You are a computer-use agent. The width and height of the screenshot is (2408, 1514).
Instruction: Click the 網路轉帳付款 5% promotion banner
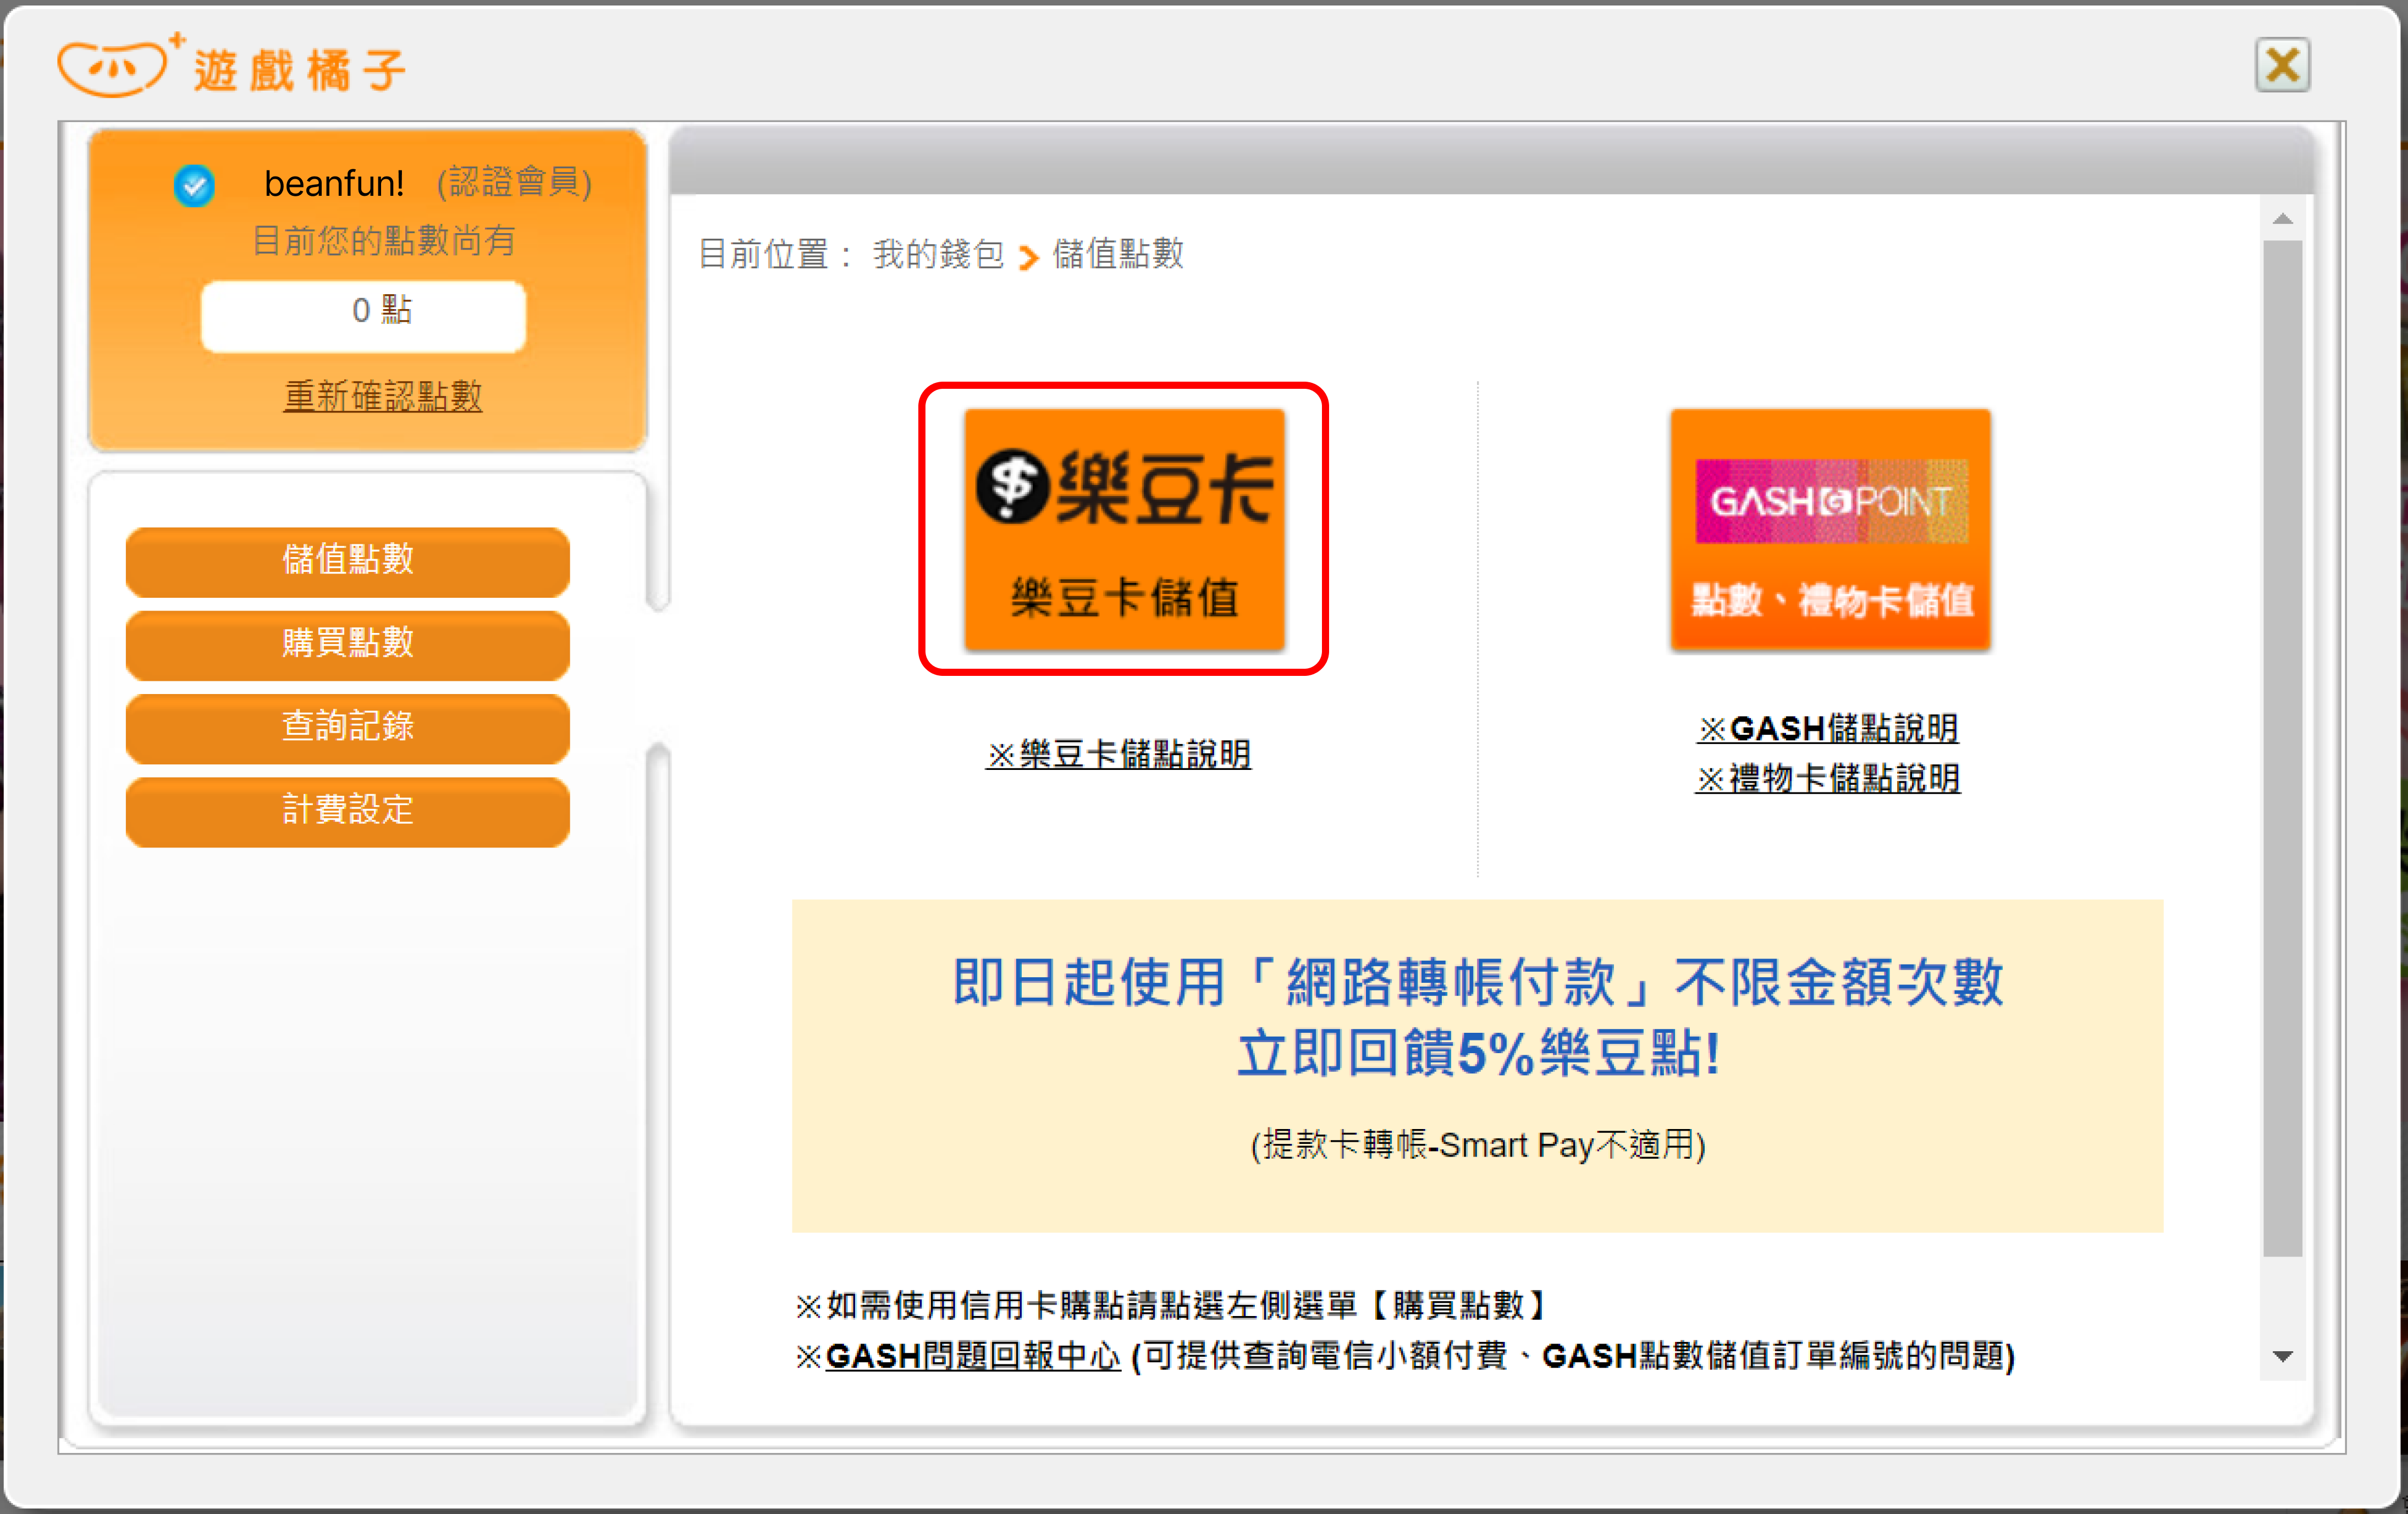coord(1477,1065)
